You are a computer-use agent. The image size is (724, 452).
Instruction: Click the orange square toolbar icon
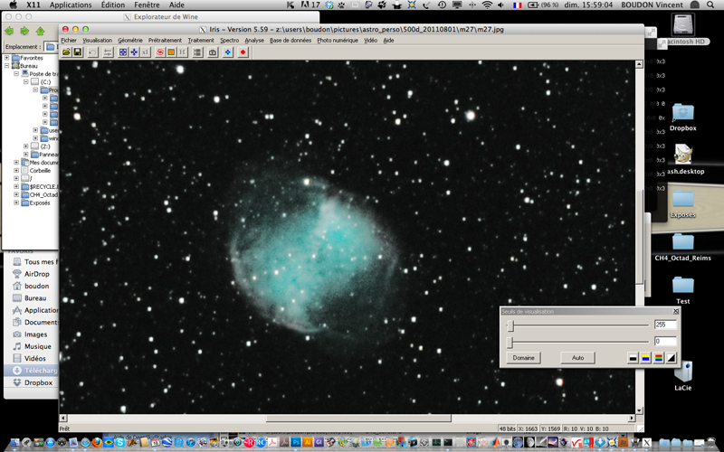(171, 52)
